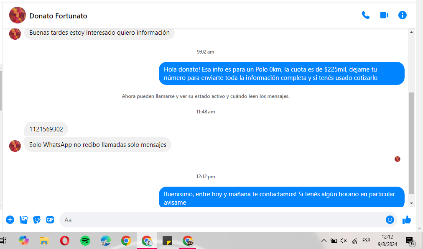Send a thumbs-up like
This screenshot has width=423, height=249.
coord(406,220)
